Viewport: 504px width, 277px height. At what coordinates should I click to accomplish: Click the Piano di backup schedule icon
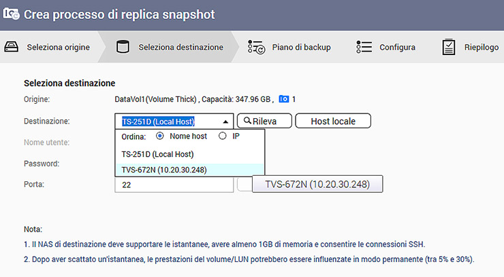[256, 48]
